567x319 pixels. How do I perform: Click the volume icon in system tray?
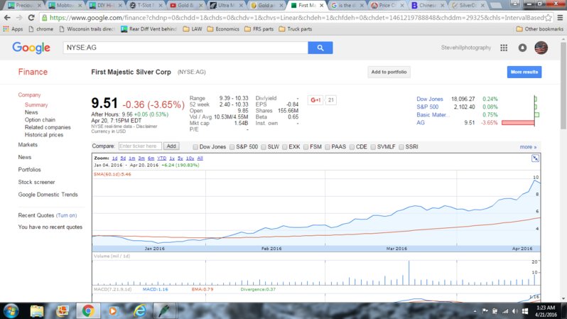coord(515,311)
